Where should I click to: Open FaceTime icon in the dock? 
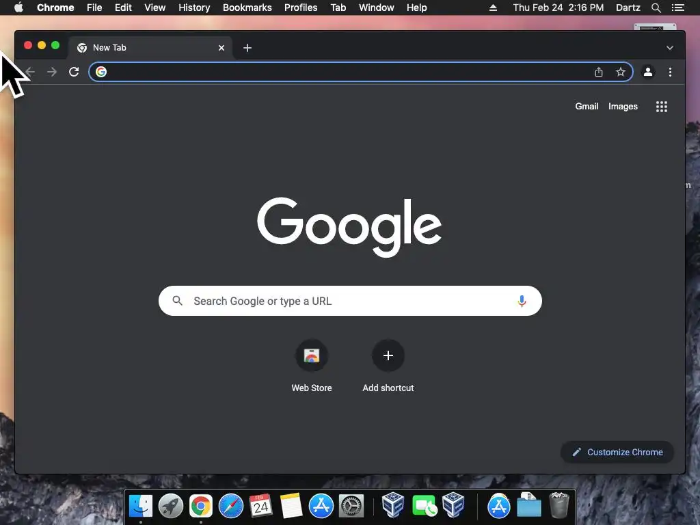point(424,507)
